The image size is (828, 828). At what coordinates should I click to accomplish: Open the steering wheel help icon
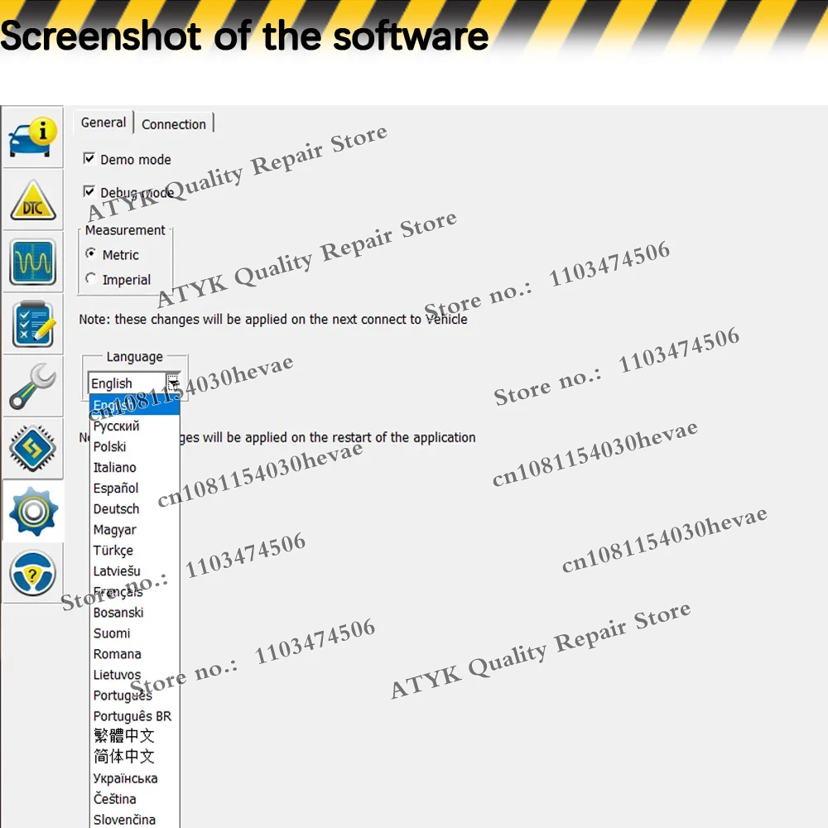click(x=33, y=573)
